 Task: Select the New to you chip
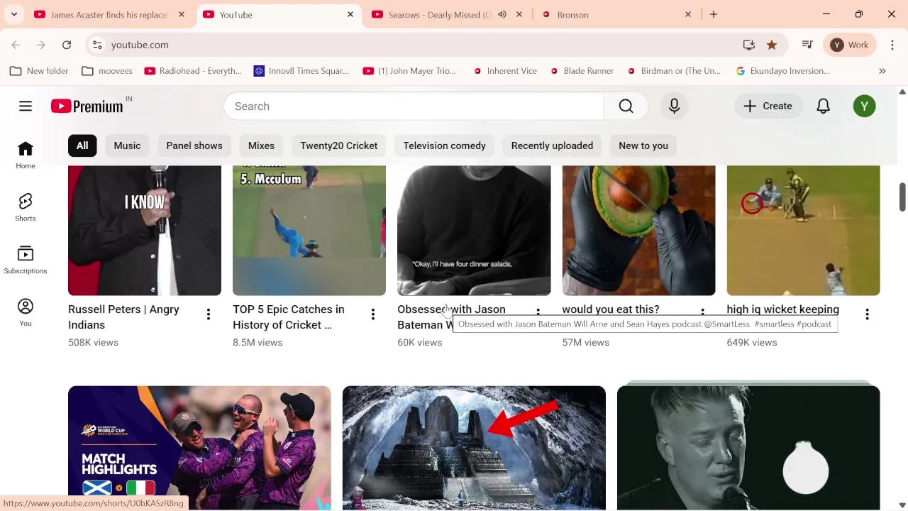643,145
